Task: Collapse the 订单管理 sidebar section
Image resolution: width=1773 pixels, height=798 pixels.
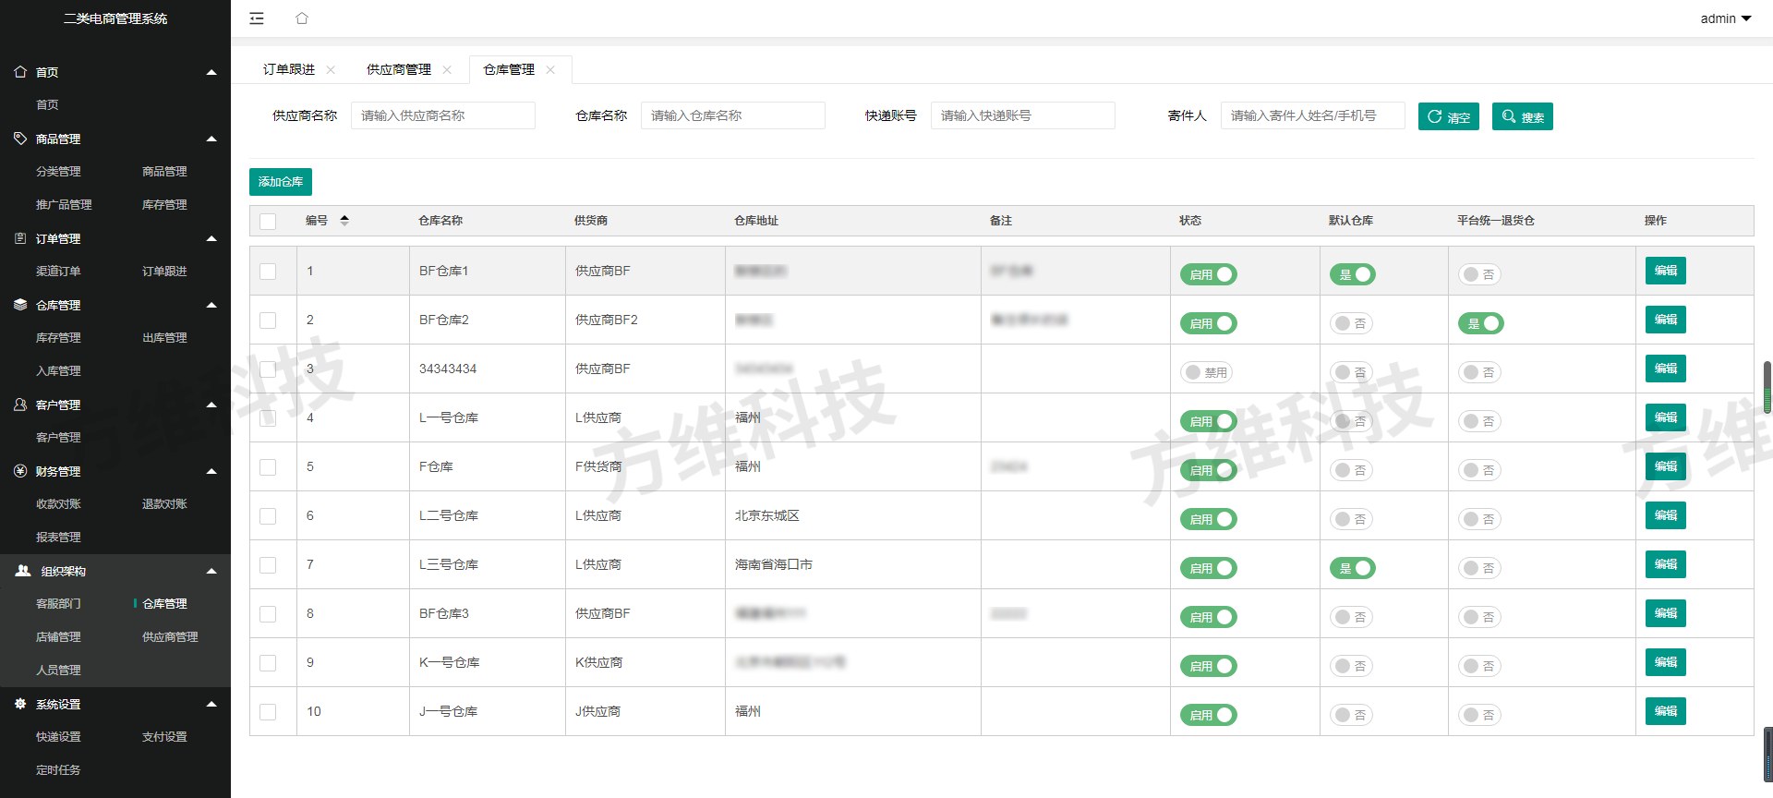Action: pyautogui.click(x=211, y=238)
